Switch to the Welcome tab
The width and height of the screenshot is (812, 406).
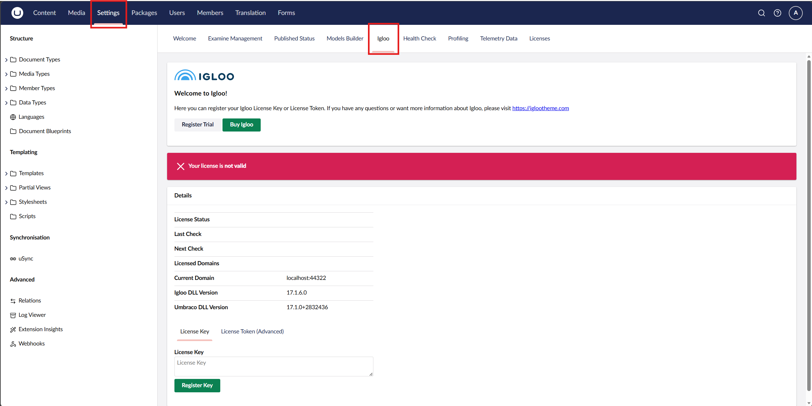click(185, 39)
